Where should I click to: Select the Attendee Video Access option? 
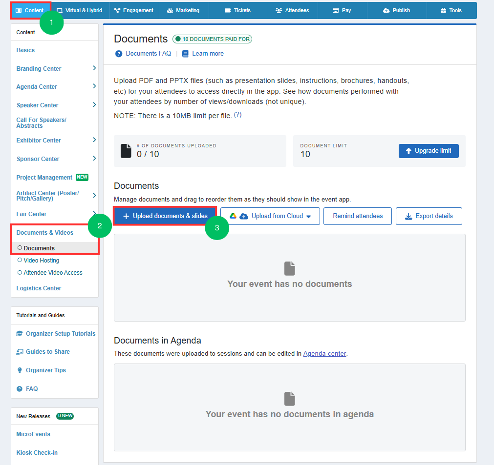point(20,273)
